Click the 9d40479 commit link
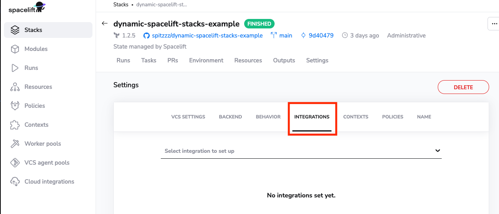Image resolution: width=499 pixels, height=214 pixels. 321,36
